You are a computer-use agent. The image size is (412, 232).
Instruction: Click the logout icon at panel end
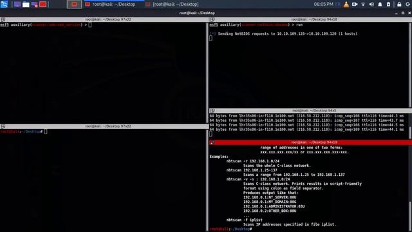pyautogui.click(x=407, y=5)
